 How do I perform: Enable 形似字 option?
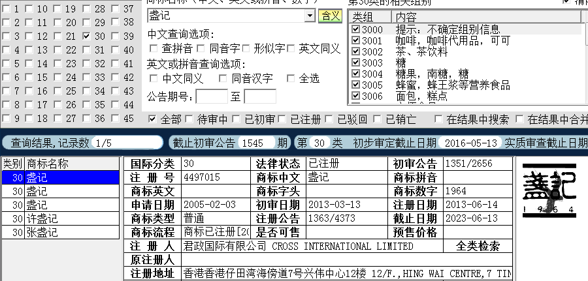(246, 48)
